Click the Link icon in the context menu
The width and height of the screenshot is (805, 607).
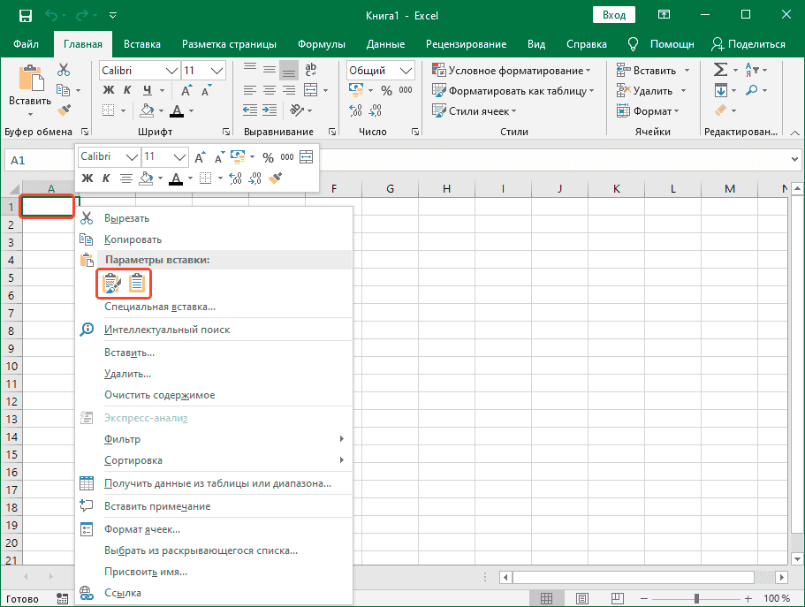pos(87,593)
